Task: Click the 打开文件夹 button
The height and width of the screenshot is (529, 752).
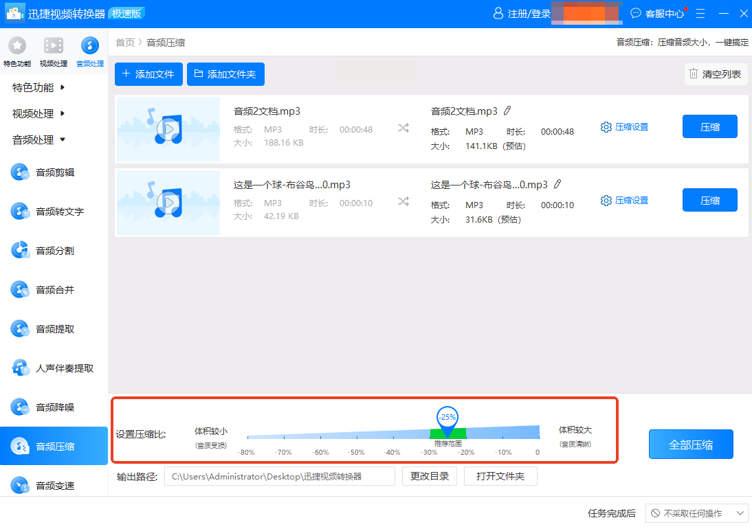Action: point(500,476)
